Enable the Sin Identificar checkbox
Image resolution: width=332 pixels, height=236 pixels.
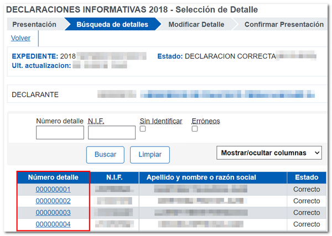143,129
